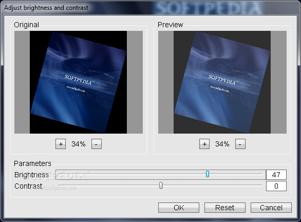Click the Preview 34% zoom value
The width and height of the screenshot is (301, 222).
click(x=222, y=144)
